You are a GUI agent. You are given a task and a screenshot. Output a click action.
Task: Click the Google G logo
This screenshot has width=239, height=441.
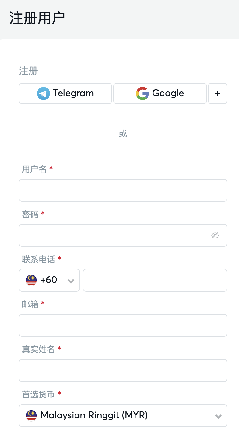pyautogui.click(x=142, y=94)
